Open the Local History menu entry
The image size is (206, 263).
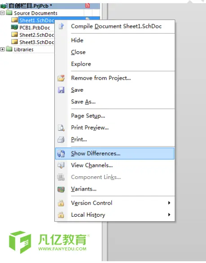pos(115,215)
